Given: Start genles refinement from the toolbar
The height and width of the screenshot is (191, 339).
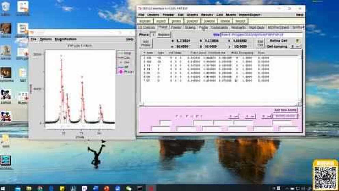Looking at the screenshot, I should (x=176, y=21).
